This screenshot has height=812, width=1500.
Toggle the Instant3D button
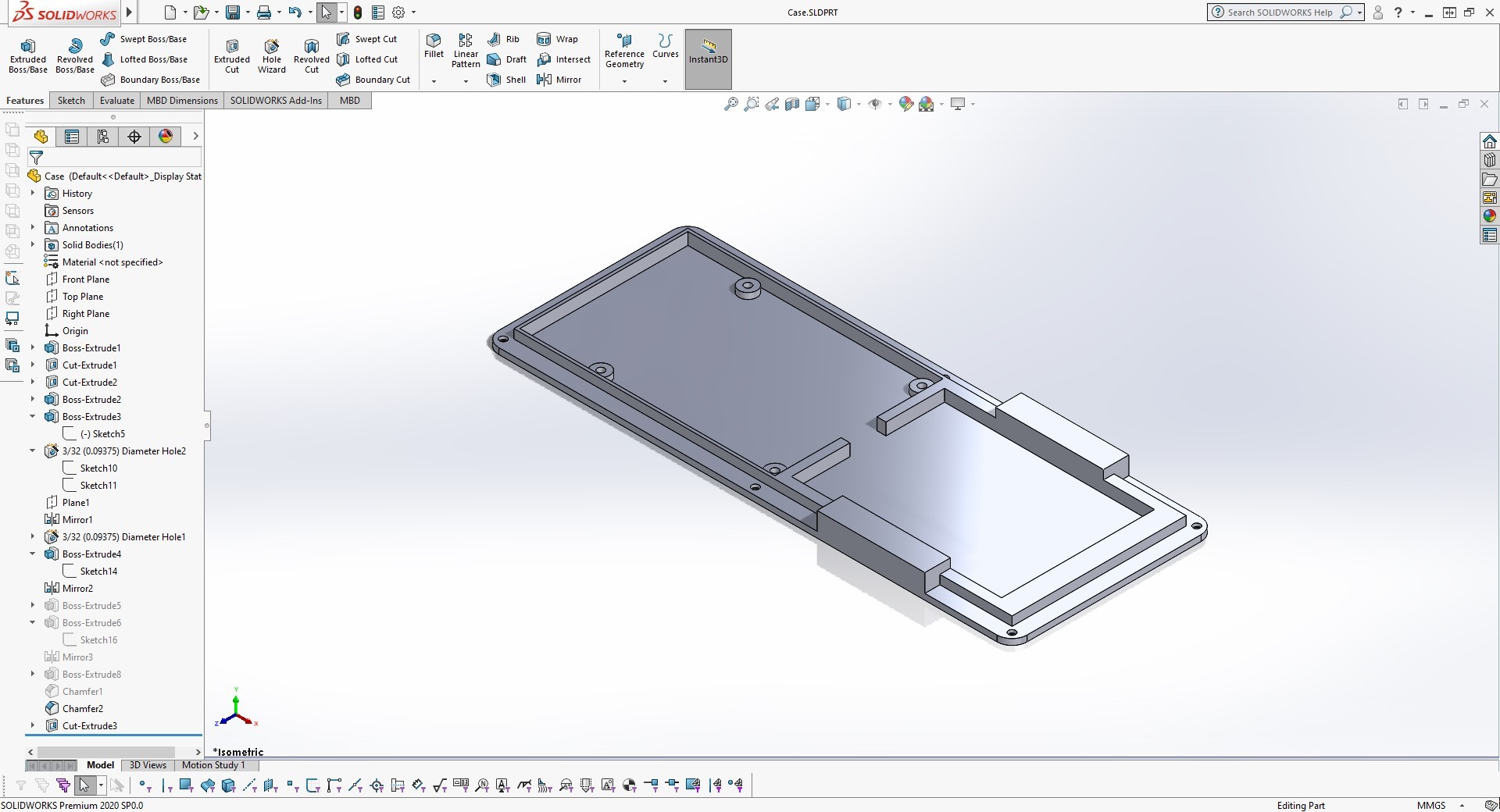point(709,59)
